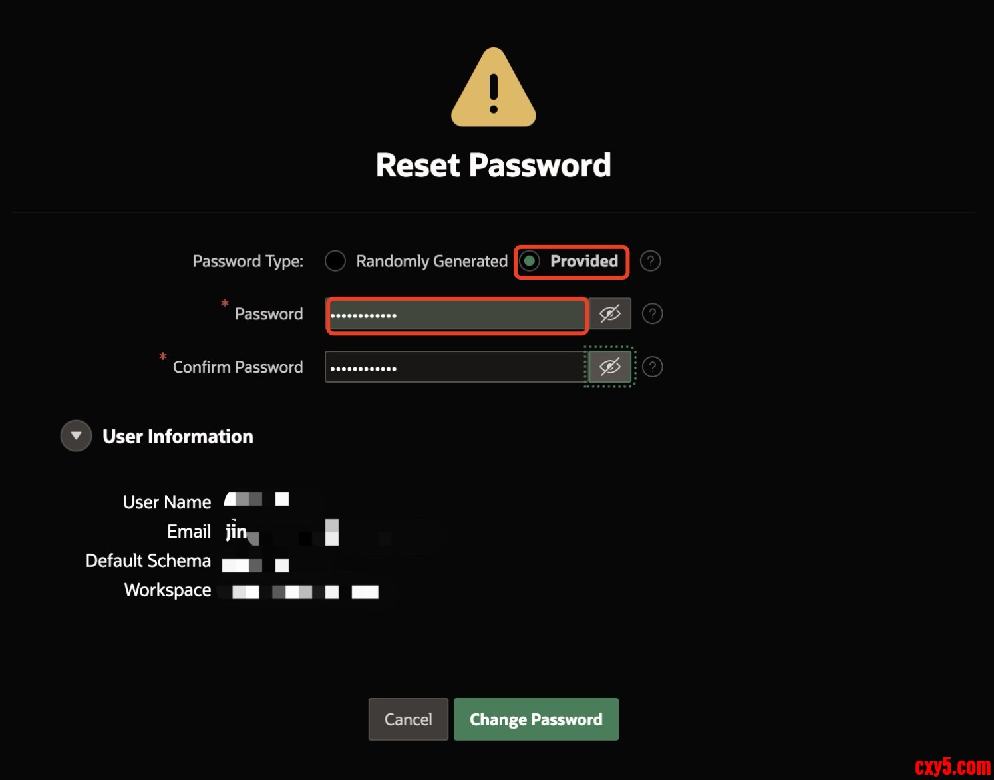Click the yellow warning triangle icon
This screenshot has height=780, width=994.
pyautogui.click(x=493, y=89)
